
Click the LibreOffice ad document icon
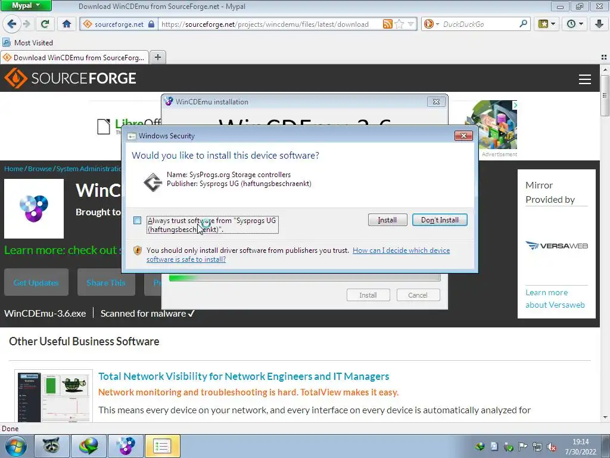coord(104,127)
